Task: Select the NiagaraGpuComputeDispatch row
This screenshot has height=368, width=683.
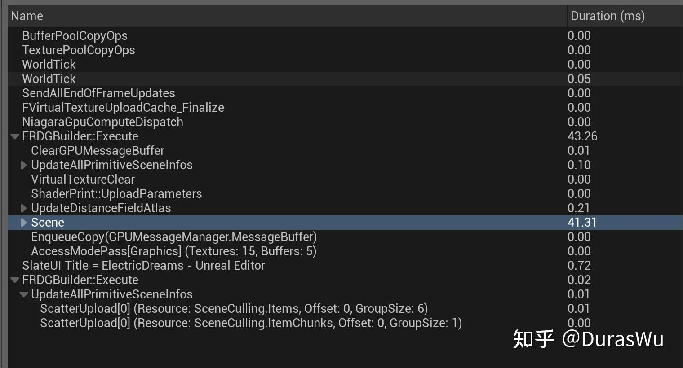Action: click(102, 122)
